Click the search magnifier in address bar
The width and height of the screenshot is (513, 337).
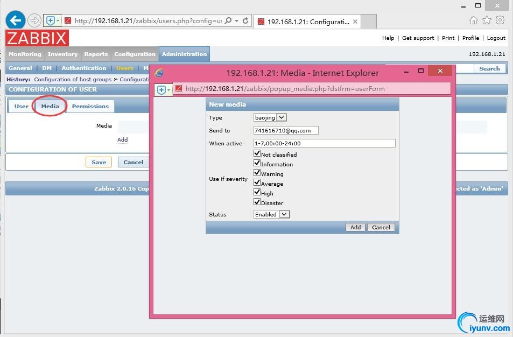coord(228,20)
